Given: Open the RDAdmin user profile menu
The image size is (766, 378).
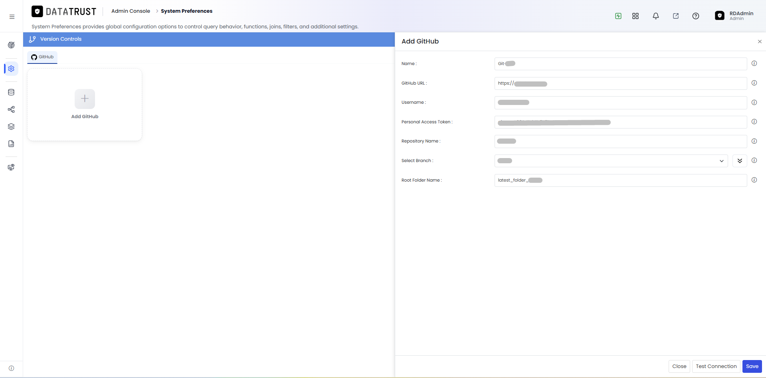Looking at the screenshot, I should pyautogui.click(x=734, y=16).
